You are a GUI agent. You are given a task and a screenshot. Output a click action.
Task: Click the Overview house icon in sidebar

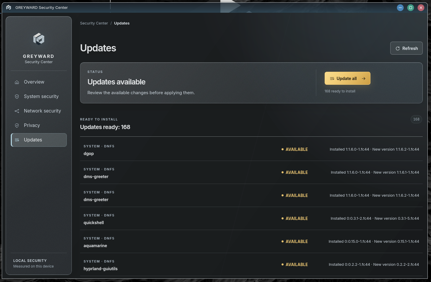coord(17,82)
